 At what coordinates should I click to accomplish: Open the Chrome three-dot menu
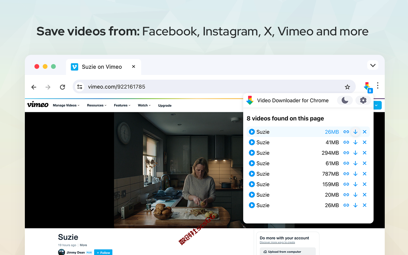(x=378, y=85)
